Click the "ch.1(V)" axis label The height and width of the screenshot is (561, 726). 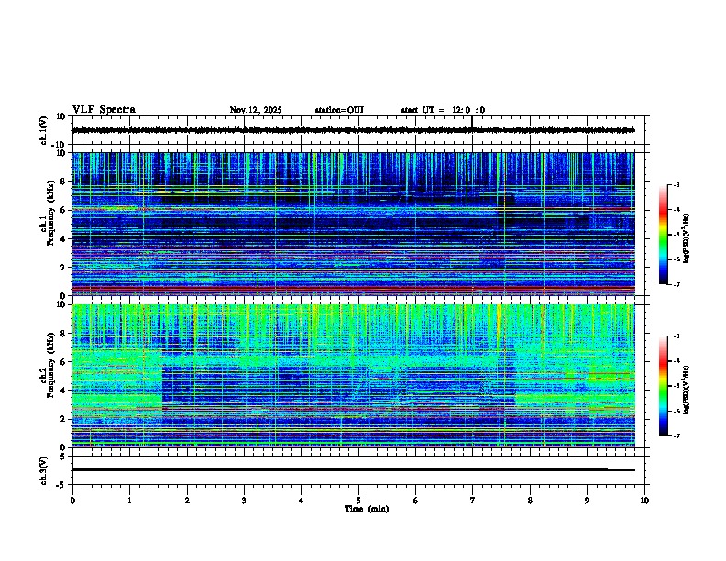pyautogui.click(x=44, y=130)
